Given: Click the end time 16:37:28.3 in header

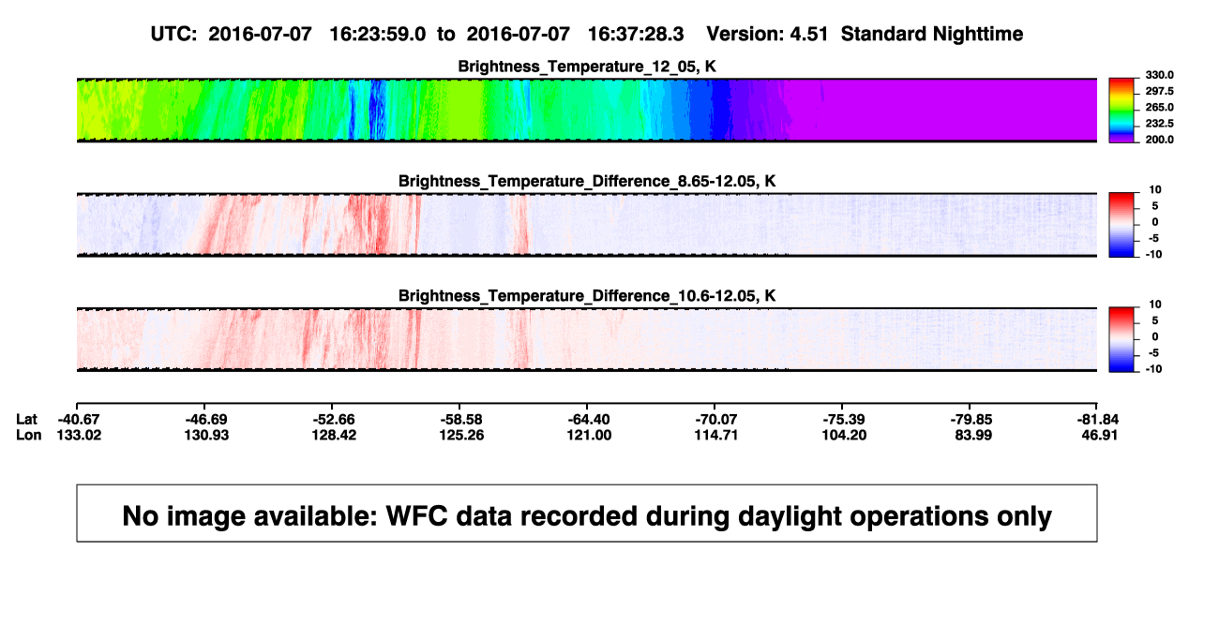Looking at the screenshot, I should (x=635, y=34).
